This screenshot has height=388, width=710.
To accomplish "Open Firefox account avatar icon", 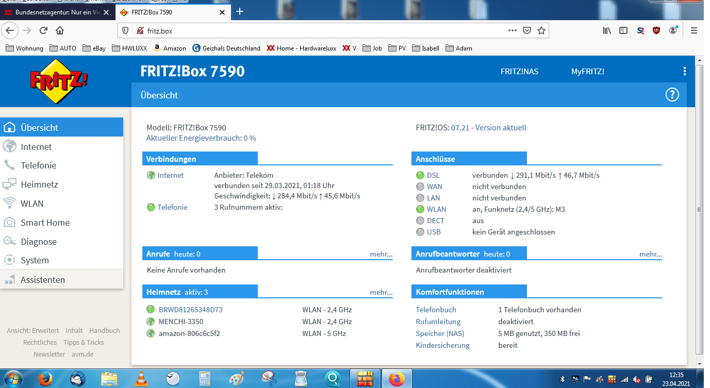I will click(x=673, y=30).
